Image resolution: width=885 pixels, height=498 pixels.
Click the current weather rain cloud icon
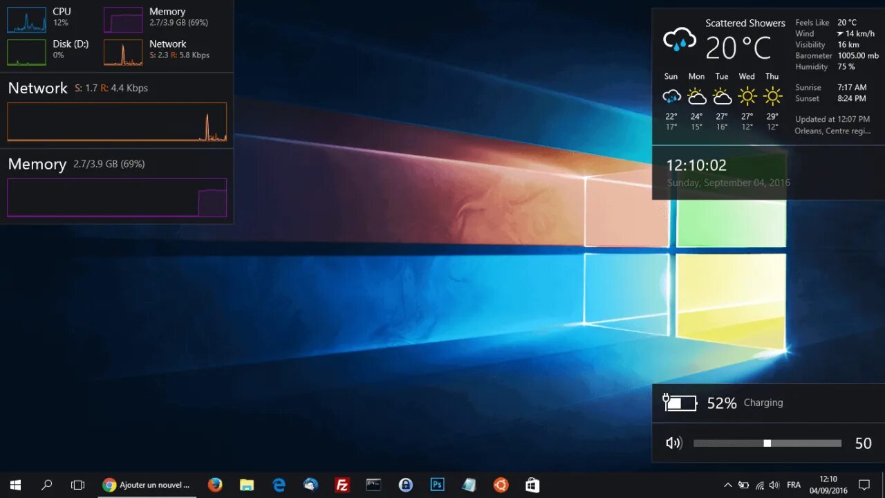pos(680,39)
